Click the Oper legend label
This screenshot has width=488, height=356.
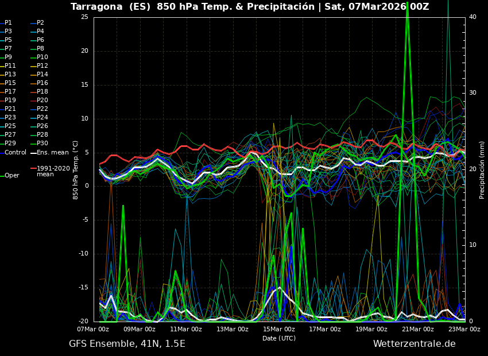(x=12, y=176)
